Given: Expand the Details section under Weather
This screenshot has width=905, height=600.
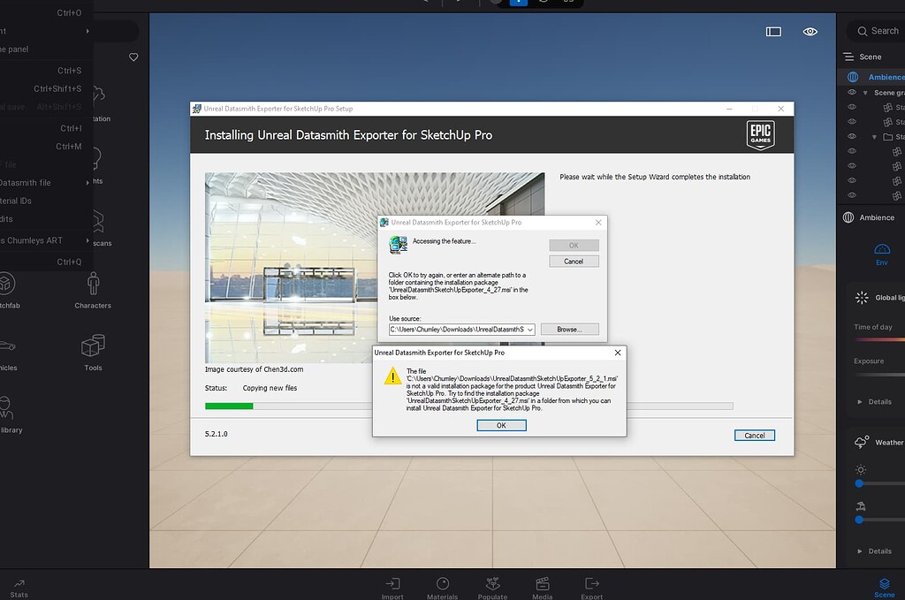Looking at the screenshot, I should click(x=875, y=551).
